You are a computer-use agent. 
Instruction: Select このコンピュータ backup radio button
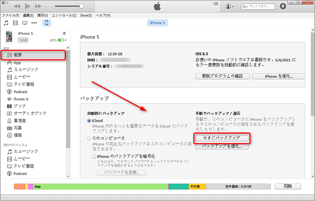89,139
